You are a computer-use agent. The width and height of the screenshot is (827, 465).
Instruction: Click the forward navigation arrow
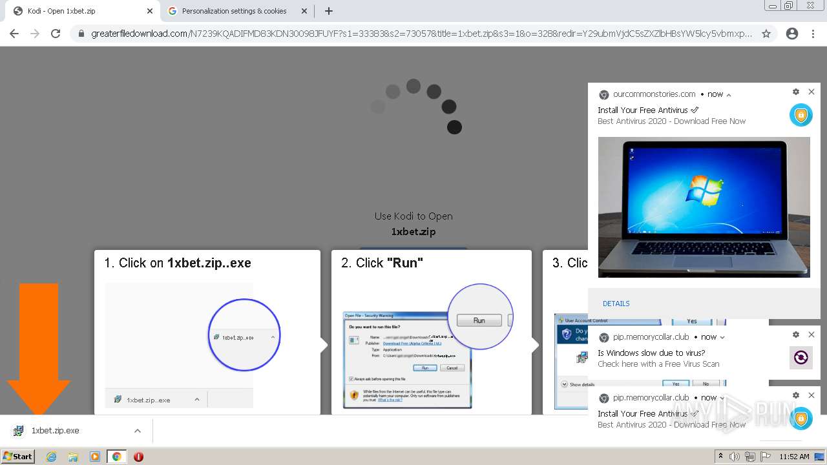[x=35, y=34]
